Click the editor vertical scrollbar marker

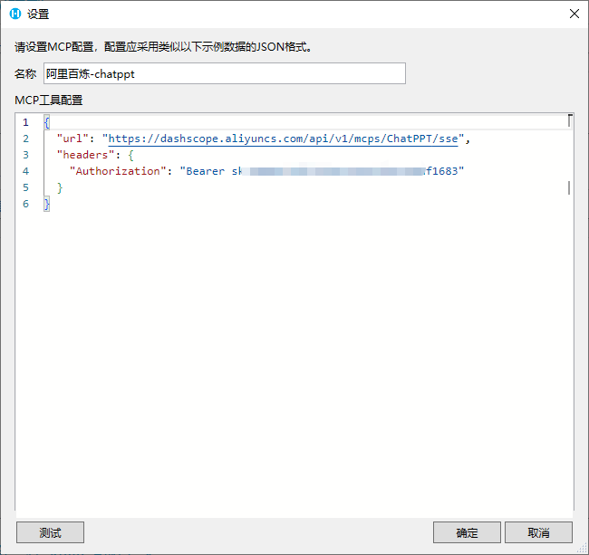569,187
